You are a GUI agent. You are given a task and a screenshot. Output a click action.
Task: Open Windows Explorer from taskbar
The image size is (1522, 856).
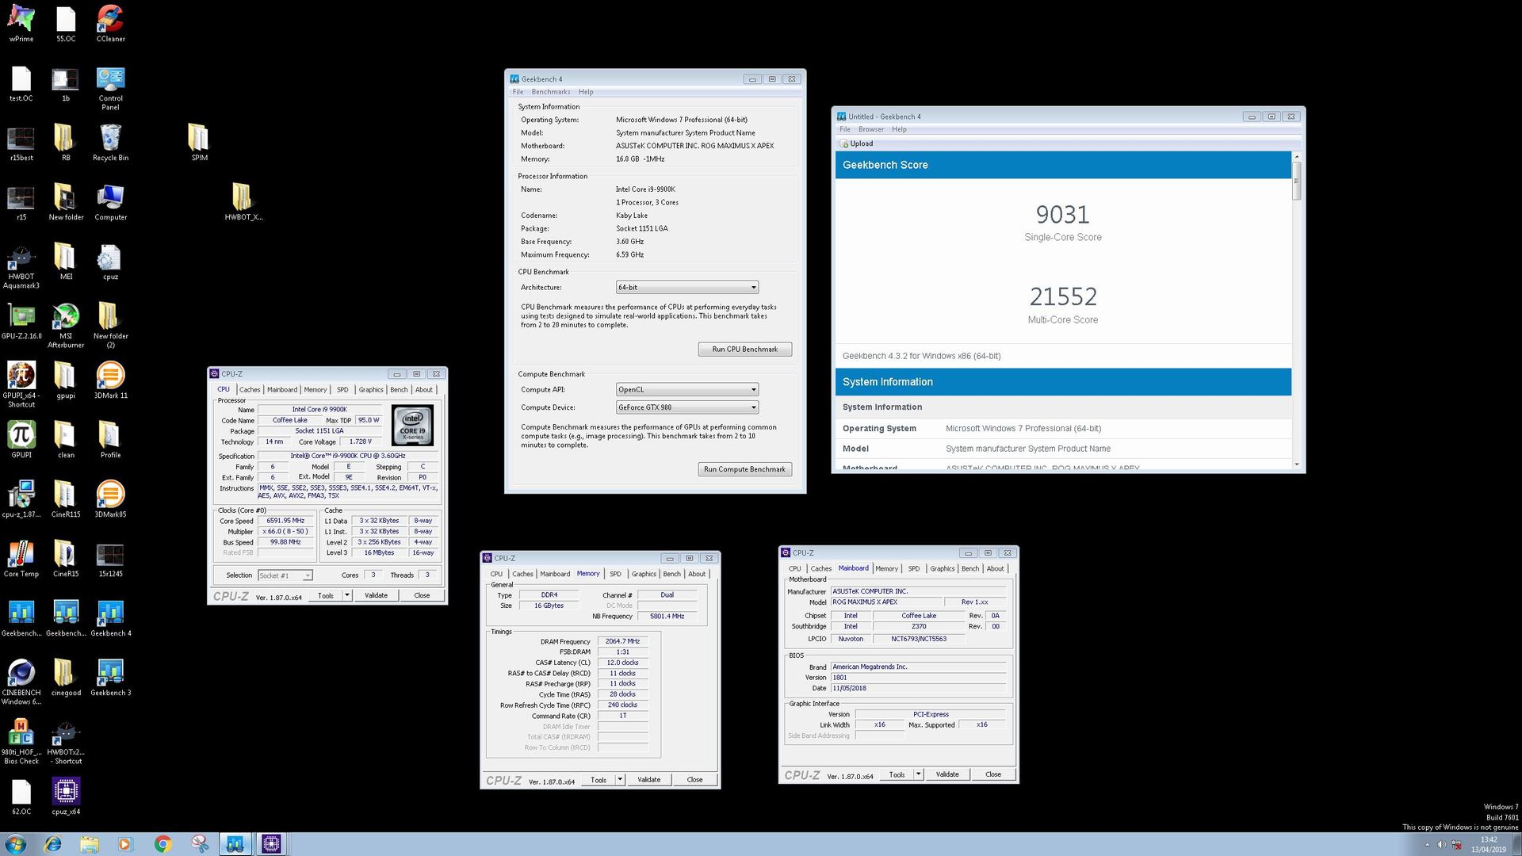90,844
